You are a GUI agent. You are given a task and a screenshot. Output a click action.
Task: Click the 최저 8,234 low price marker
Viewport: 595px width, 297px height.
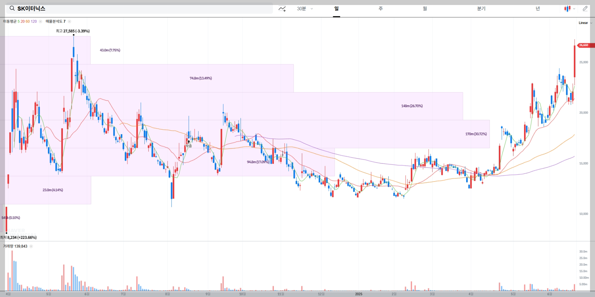point(18,237)
